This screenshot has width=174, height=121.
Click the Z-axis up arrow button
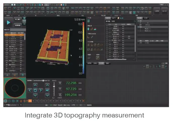pyautogui.click(x=47, y=85)
